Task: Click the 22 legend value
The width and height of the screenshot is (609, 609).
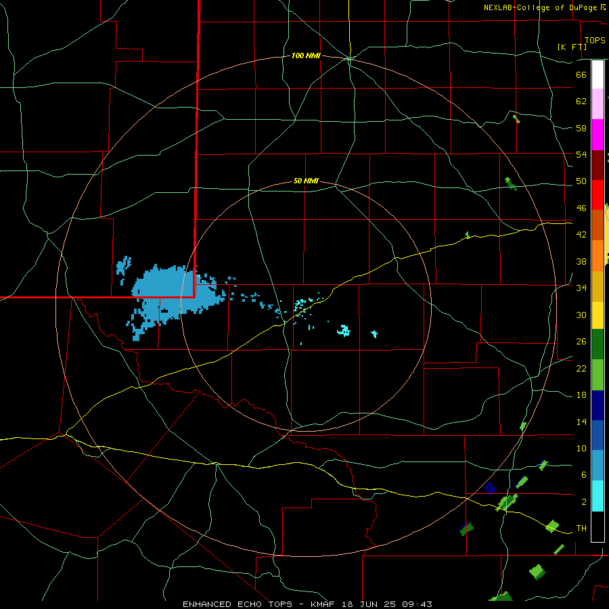Action: pos(581,368)
